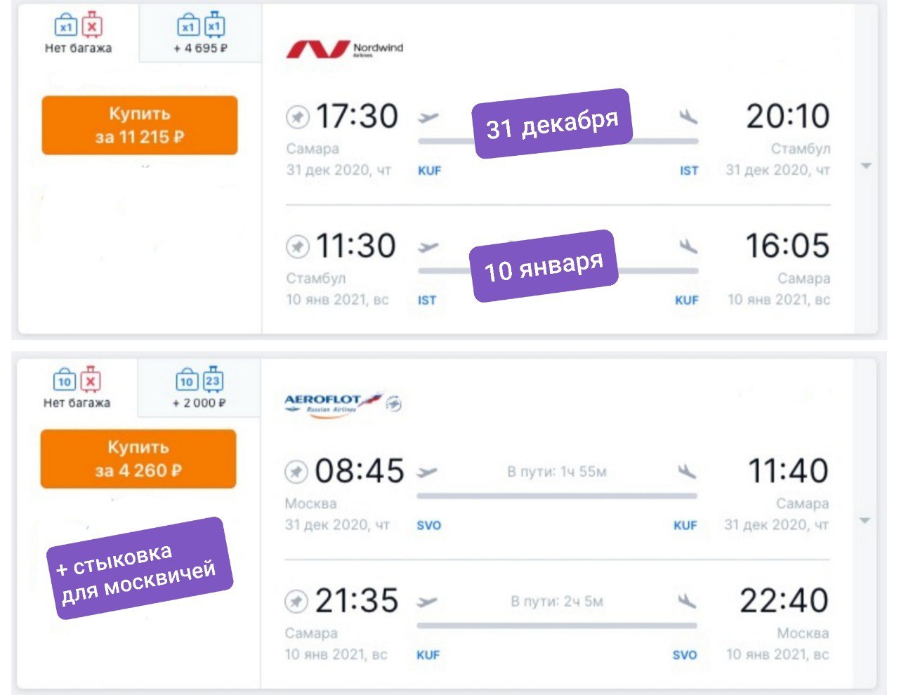Buy the Nordwind ticket for 11 215 ₽
This screenshot has height=695, width=899.
point(140,125)
